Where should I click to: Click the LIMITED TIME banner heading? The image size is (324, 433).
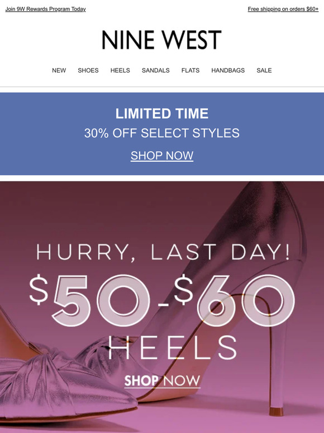click(x=162, y=114)
